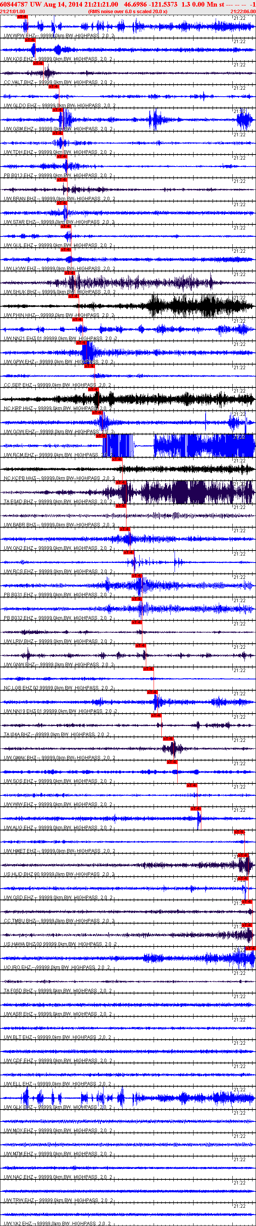Click the UW GLDO EHZ trace label

tap(59, 106)
